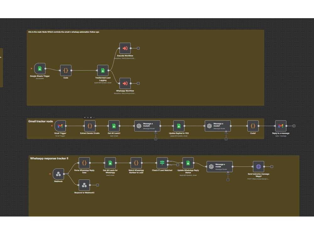
Task: Click the Google Sheets Trigger label text
Action: [x=40, y=76]
